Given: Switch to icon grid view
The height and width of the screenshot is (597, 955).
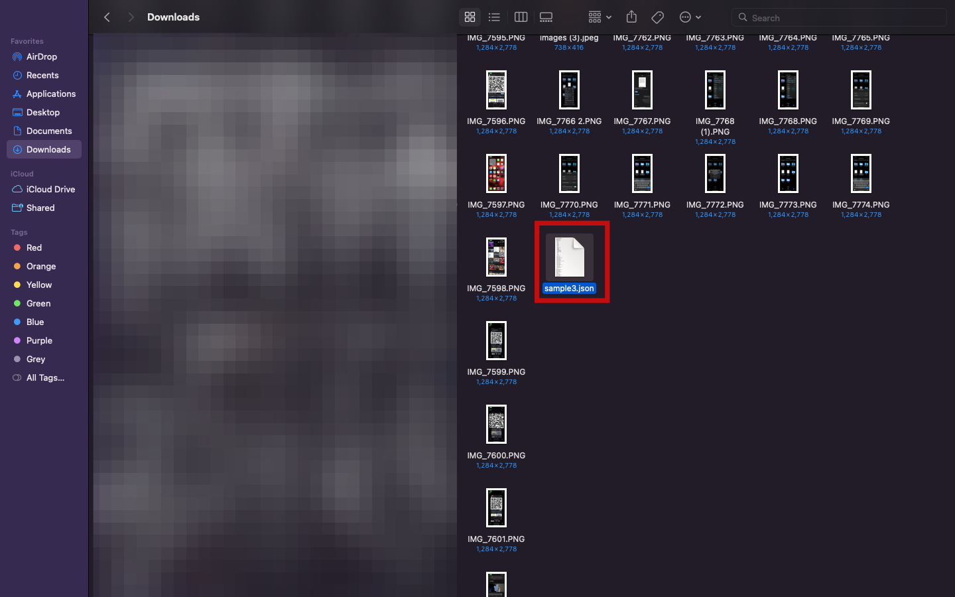Looking at the screenshot, I should pyautogui.click(x=470, y=17).
